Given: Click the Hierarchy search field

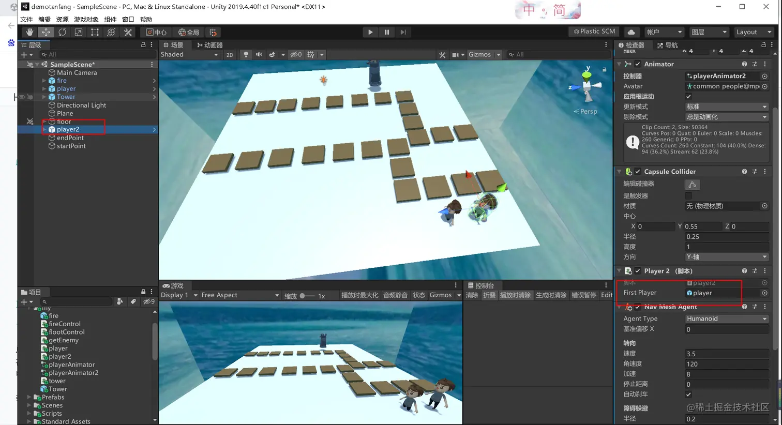Looking at the screenshot, I should [97, 55].
